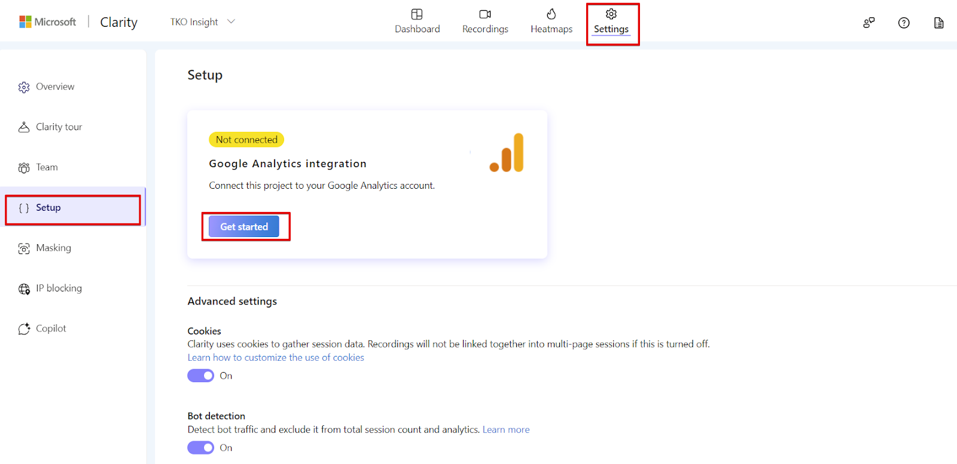The height and width of the screenshot is (464, 957).
Task: Click the Heatmaps flame icon
Action: (x=551, y=14)
